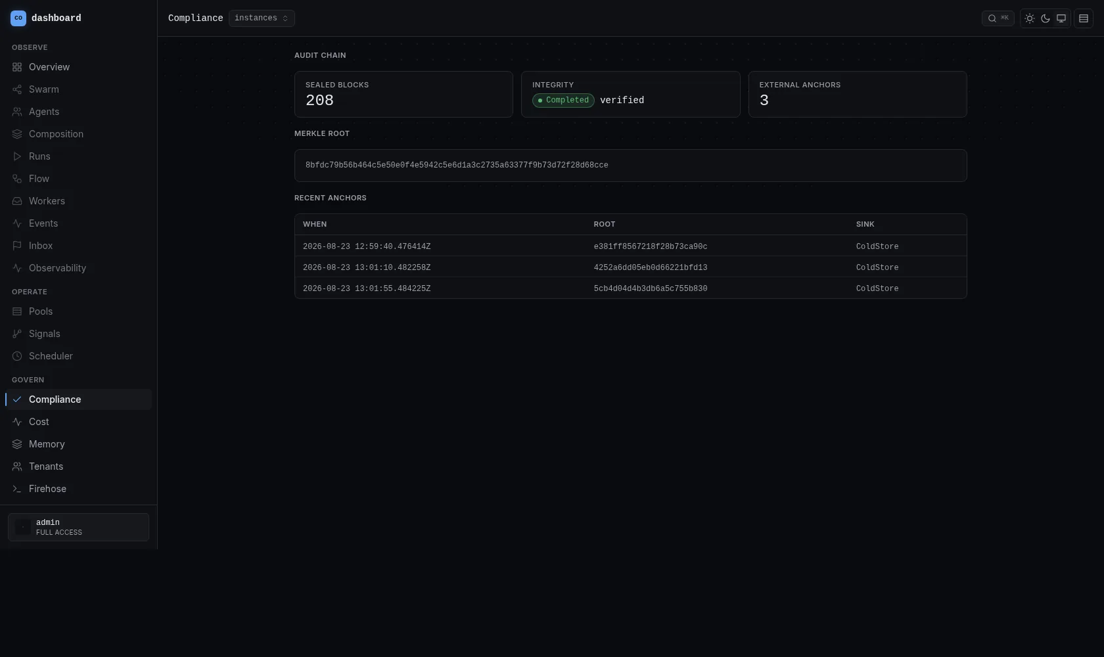Open the Firehose terminal icon
The height and width of the screenshot is (657, 1104).
pyautogui.click(x=17, y=489)
